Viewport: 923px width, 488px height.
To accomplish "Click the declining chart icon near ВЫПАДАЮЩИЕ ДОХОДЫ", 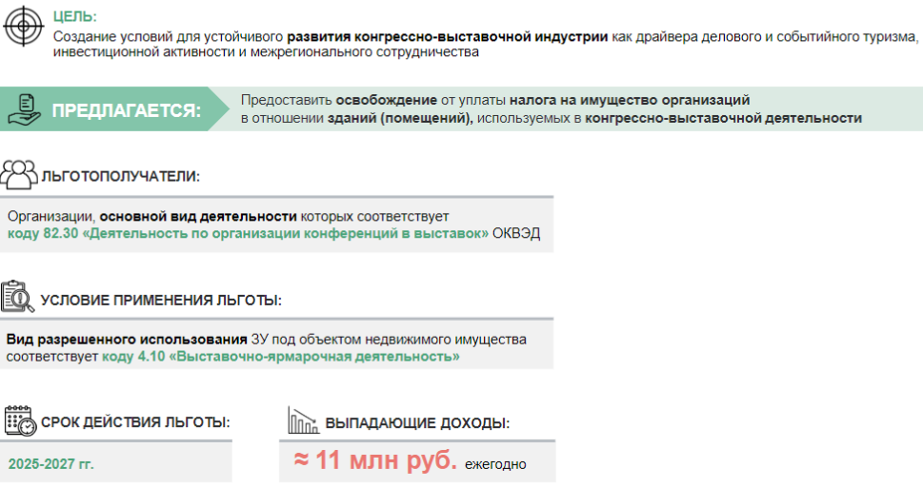I will coord(303,421).
